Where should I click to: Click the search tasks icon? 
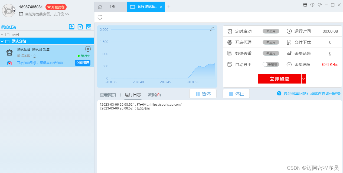click(x=89, y=27)
